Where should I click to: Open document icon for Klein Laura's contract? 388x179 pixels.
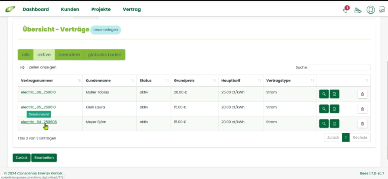[x=334, y=109]
